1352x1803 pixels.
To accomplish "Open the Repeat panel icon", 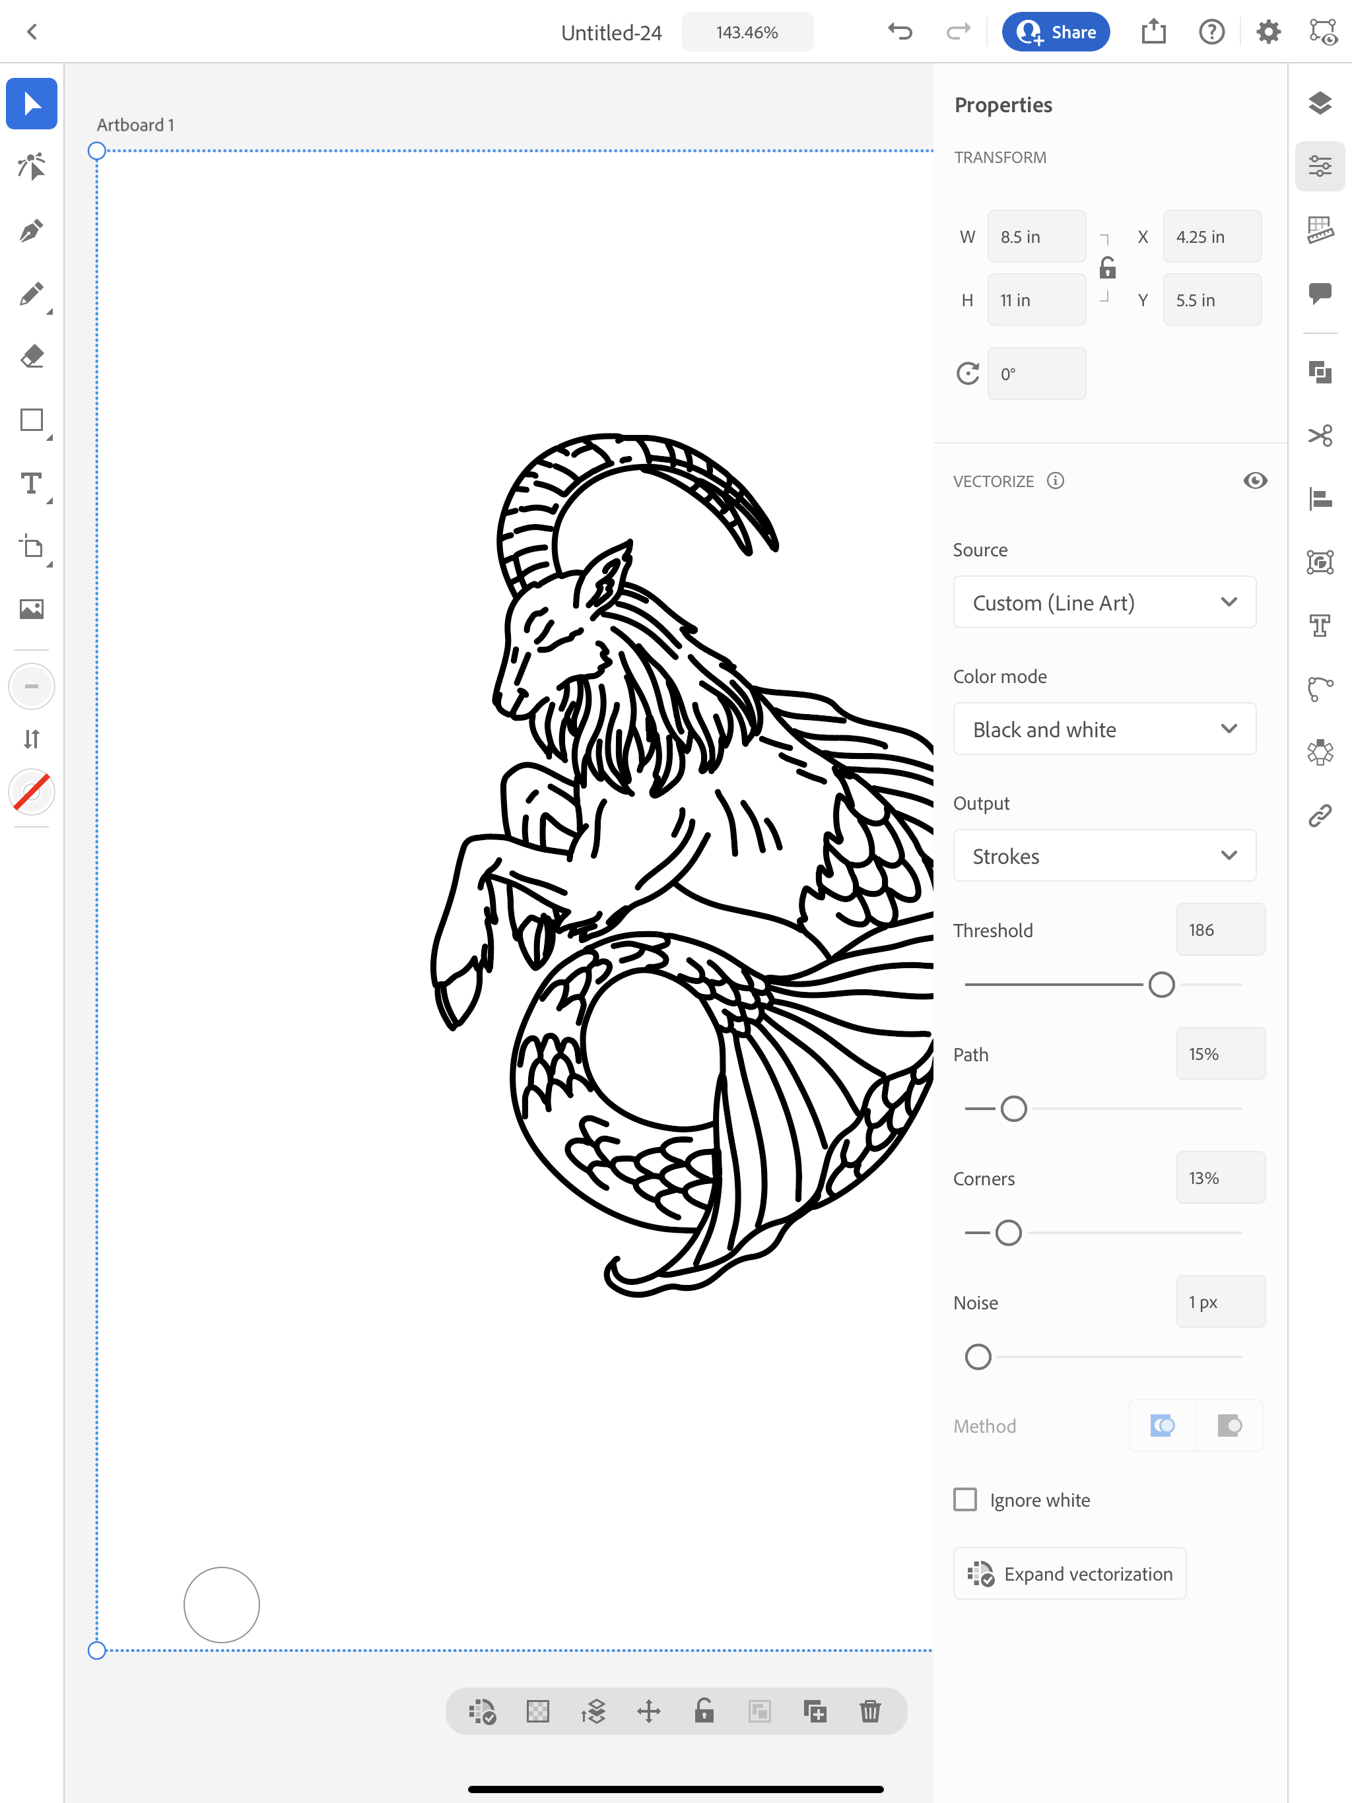I will 1320,752.
